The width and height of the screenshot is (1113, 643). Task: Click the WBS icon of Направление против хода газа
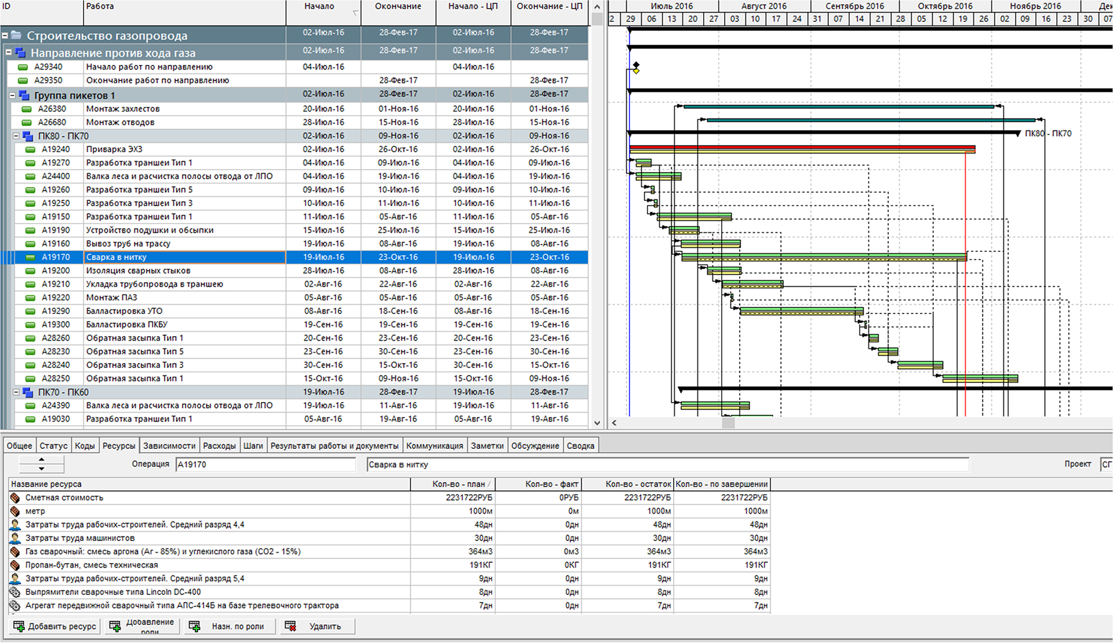point(20,53)
